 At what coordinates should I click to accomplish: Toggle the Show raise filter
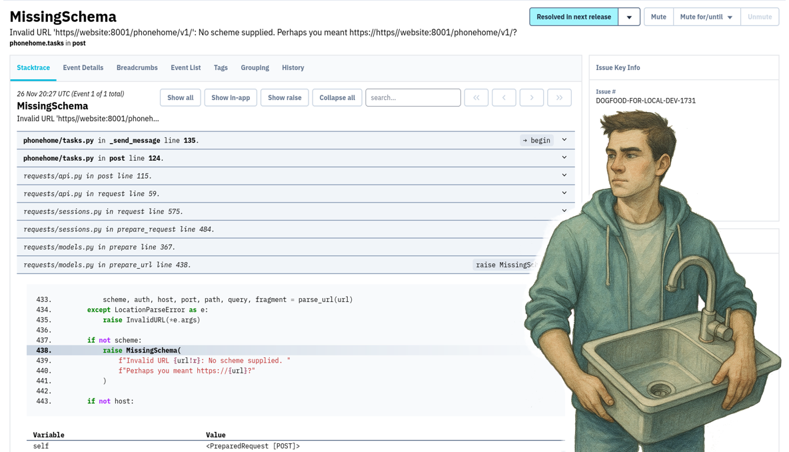pyautogui.click(x=285, y=97)
